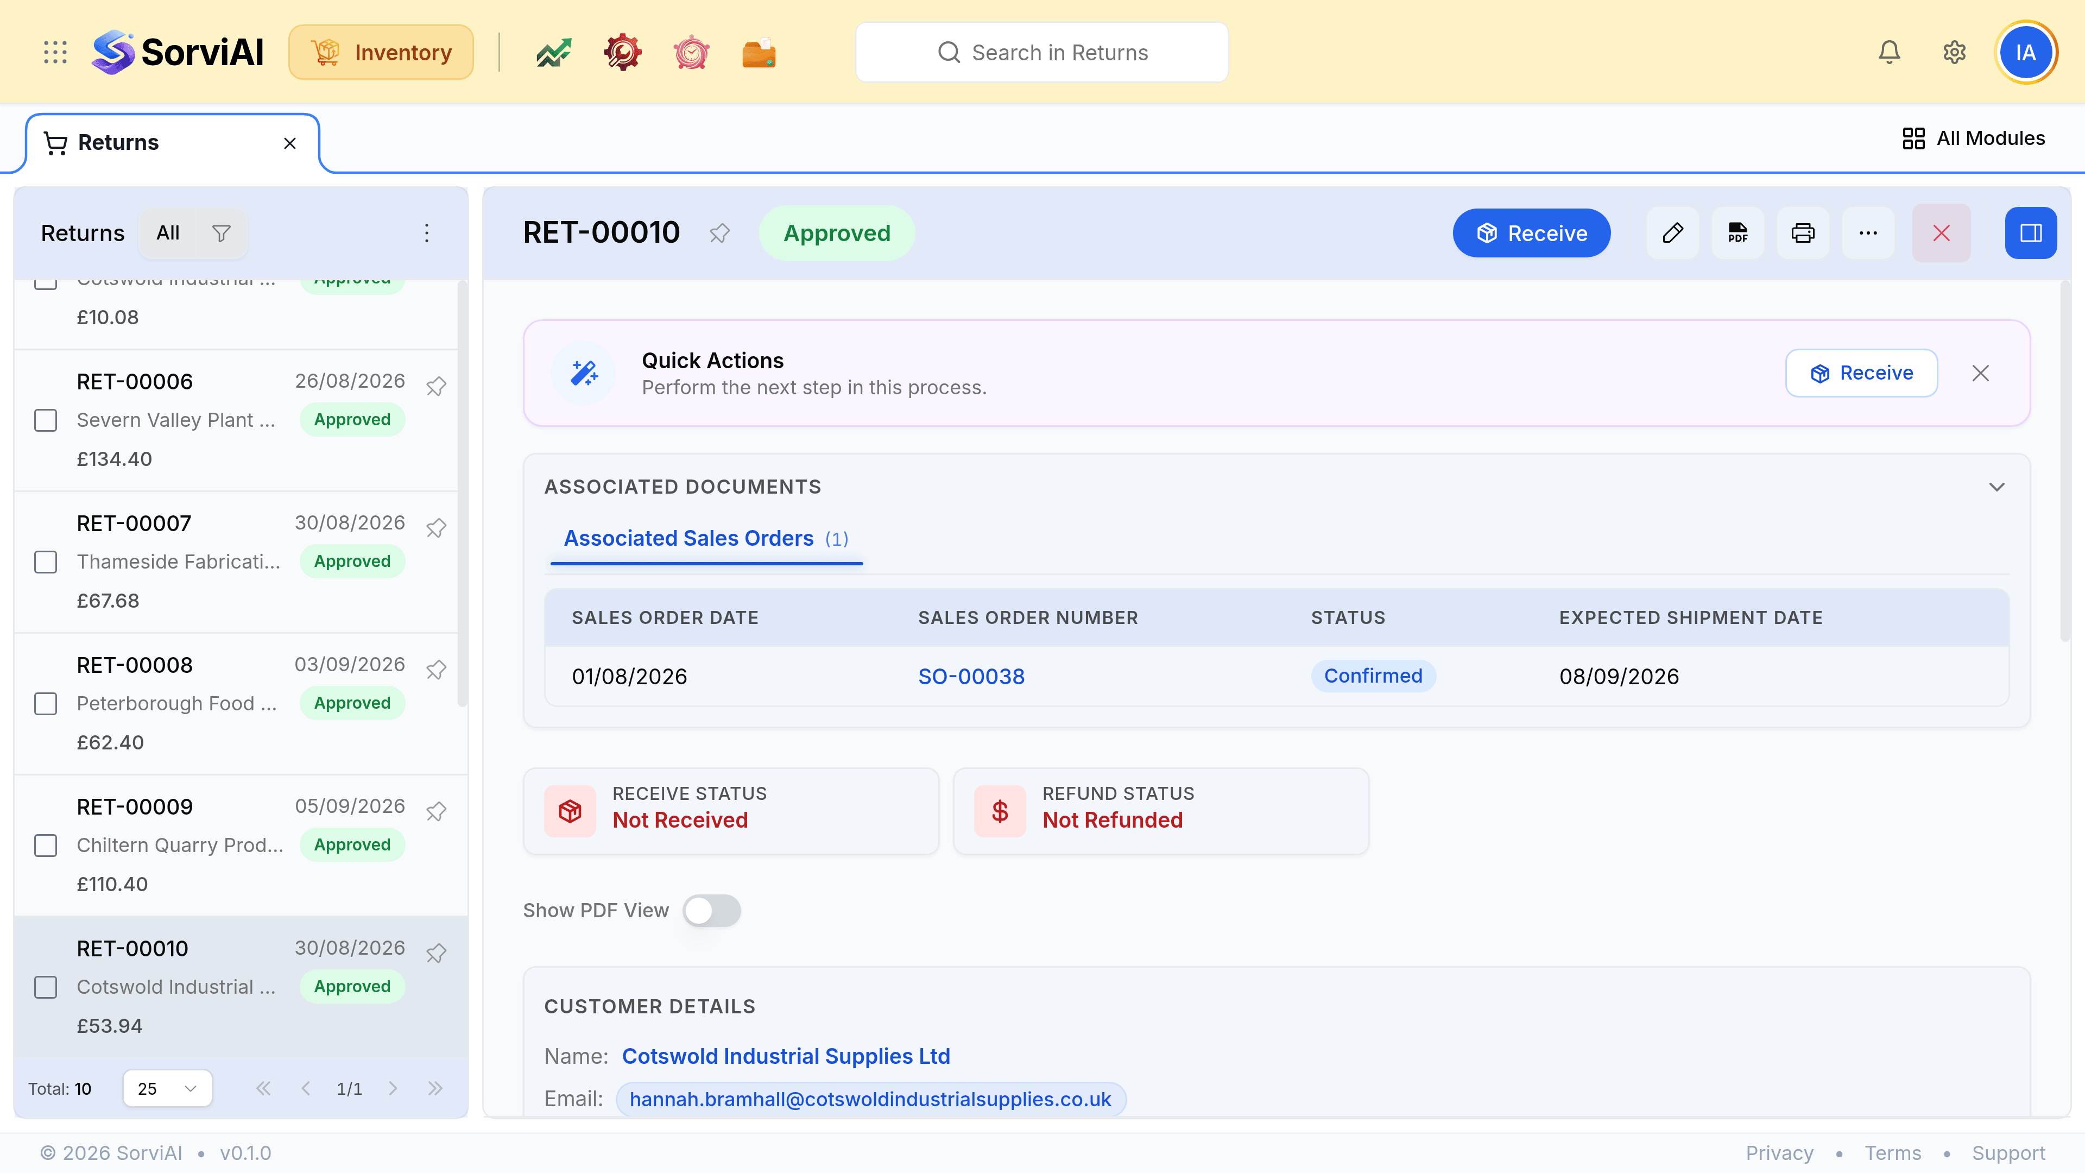The width and height of the screenshot is (2085, 1173).
Task: Jump to last page arrow
Action: 435,1088
